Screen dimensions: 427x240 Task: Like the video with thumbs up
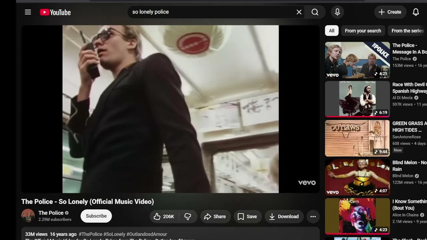164,217
